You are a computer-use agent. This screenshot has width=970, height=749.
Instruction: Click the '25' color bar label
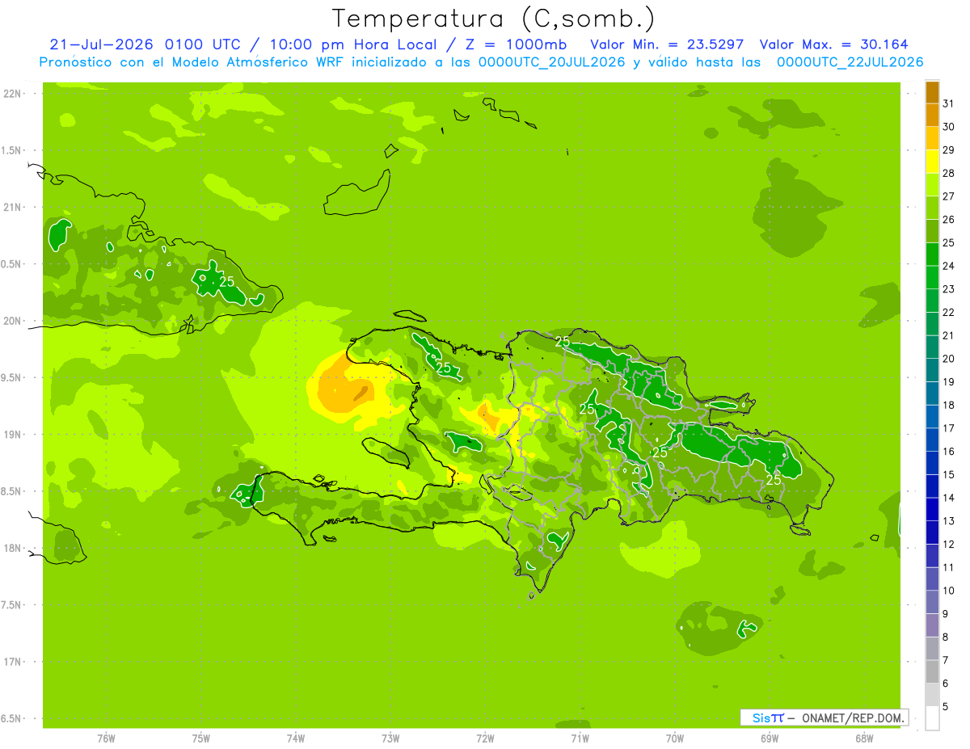click(x=948, y=242)
